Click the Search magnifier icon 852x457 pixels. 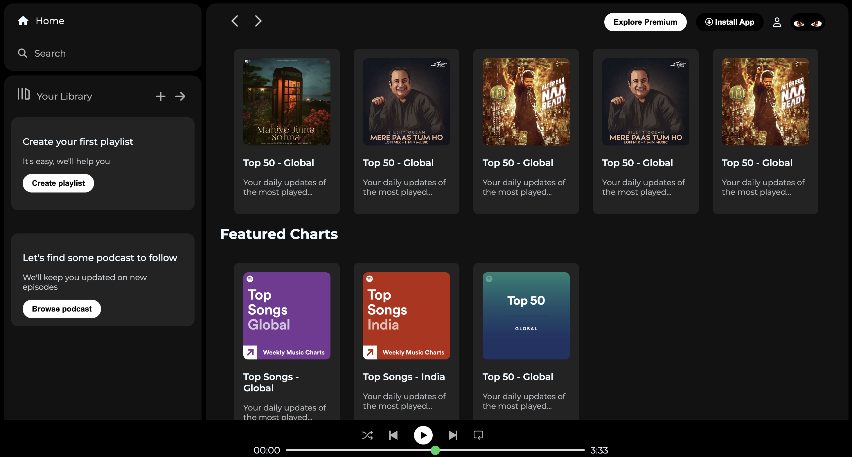tap(22, 53)
